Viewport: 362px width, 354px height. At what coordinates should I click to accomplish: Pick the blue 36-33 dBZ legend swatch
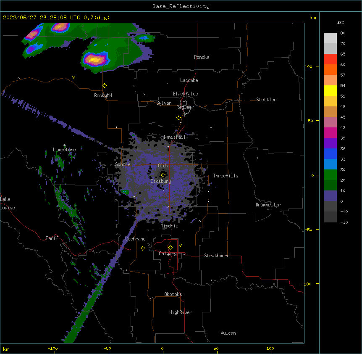[330, 153]
